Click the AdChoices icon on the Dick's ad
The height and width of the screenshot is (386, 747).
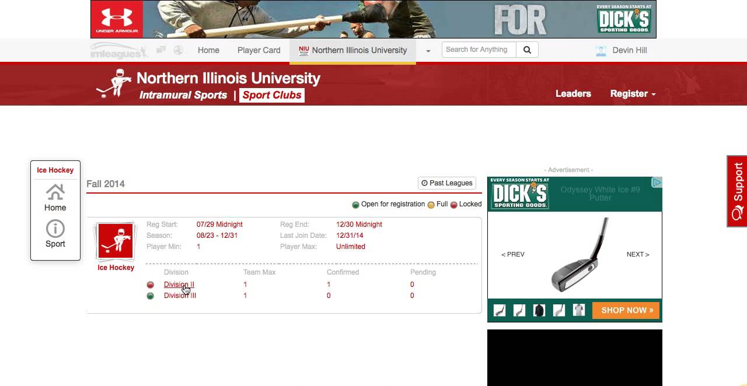pos(657,183)
